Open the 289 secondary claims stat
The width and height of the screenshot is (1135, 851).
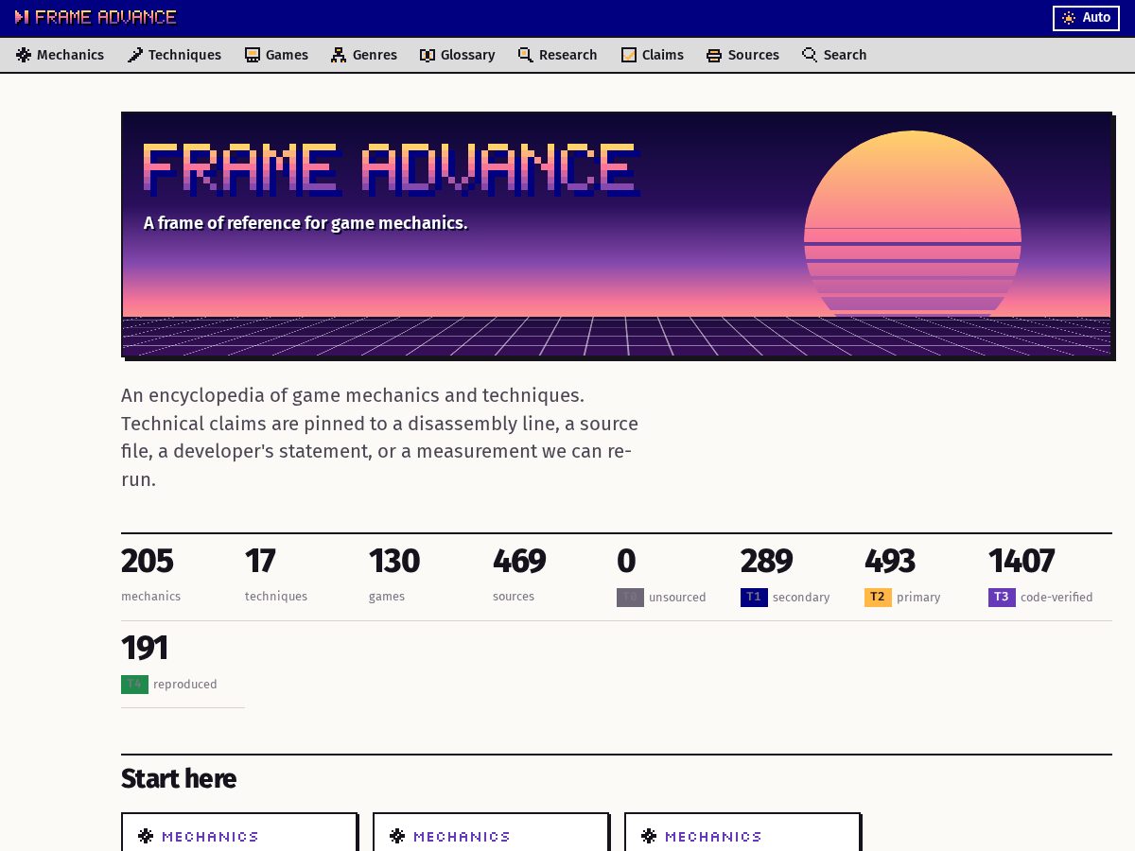[802, 578]
